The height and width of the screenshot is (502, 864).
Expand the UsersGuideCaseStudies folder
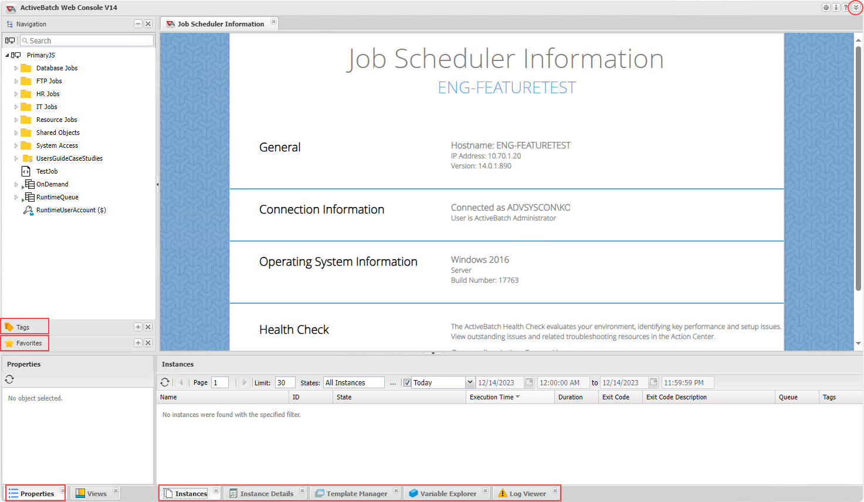pos(16,158)
